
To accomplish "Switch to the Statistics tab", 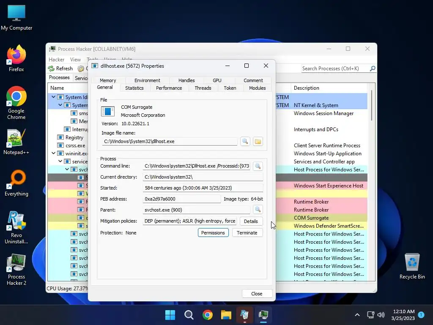I will (134, 88).
